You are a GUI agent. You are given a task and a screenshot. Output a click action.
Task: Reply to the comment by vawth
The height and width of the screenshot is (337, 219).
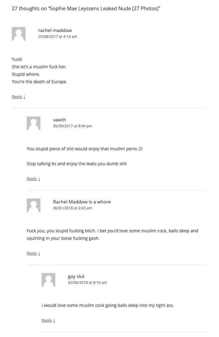pyautogui.click(x=32, y=179)
